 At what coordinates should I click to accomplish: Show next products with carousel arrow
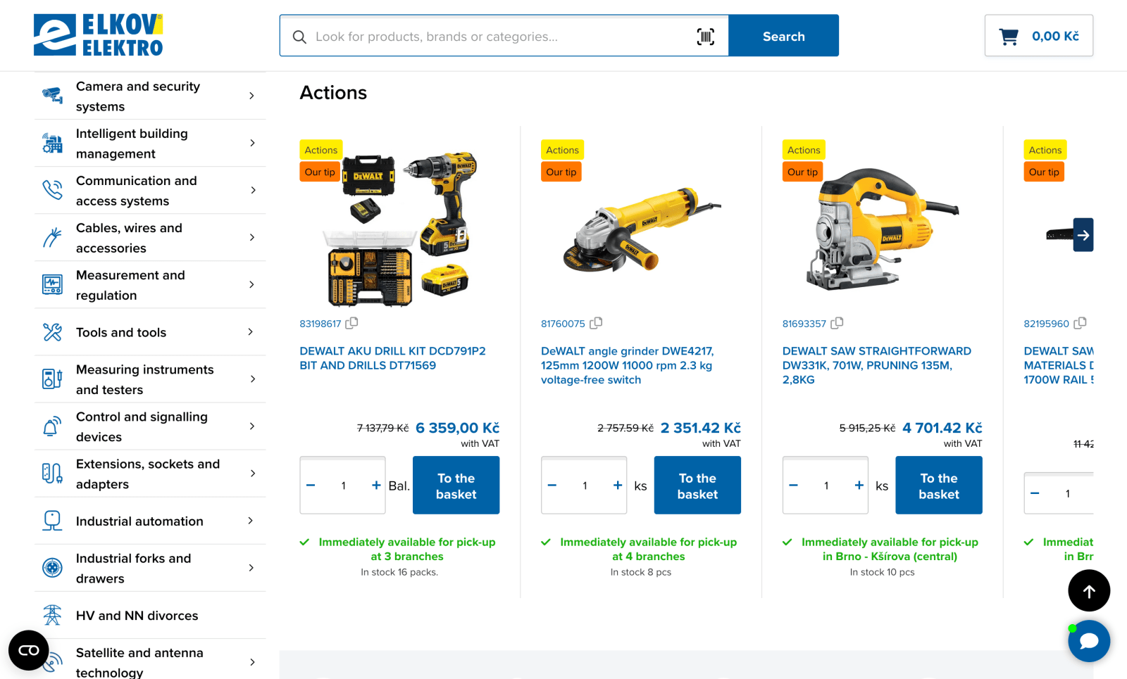1083,235
